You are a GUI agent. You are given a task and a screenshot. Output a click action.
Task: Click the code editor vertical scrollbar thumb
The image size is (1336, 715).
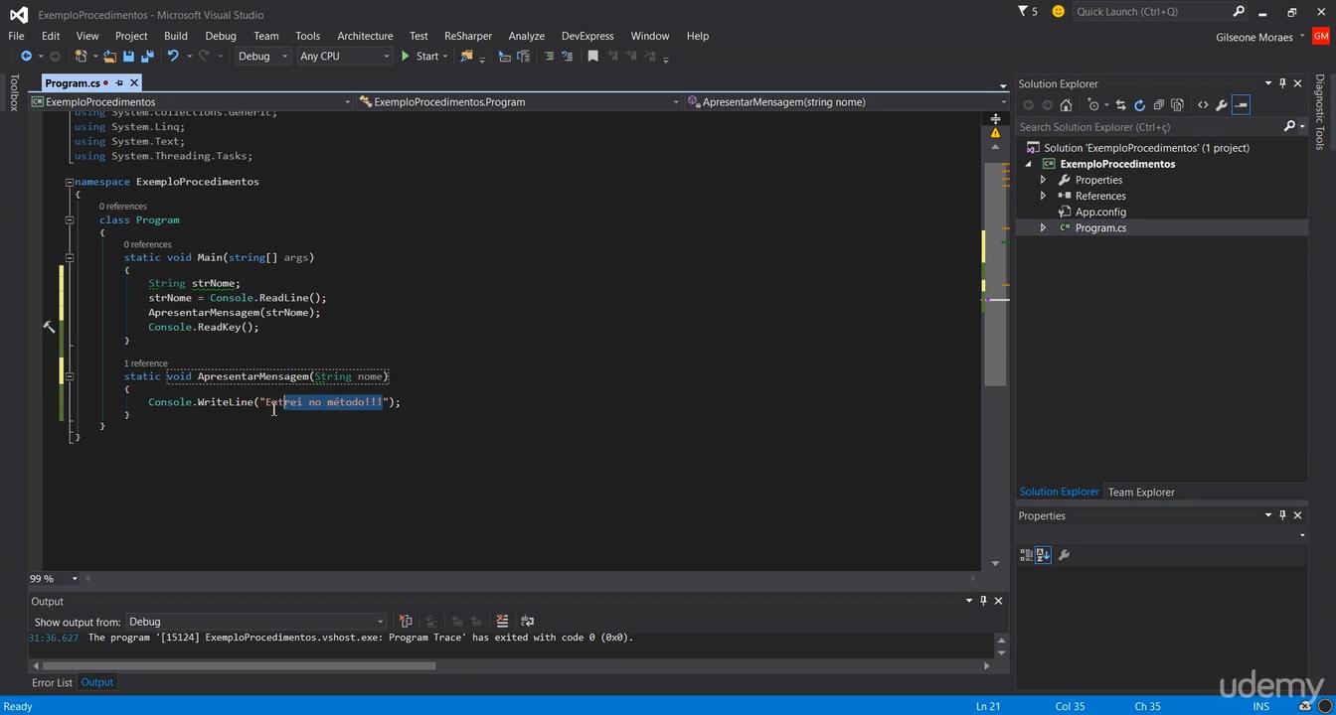(995, 274)
